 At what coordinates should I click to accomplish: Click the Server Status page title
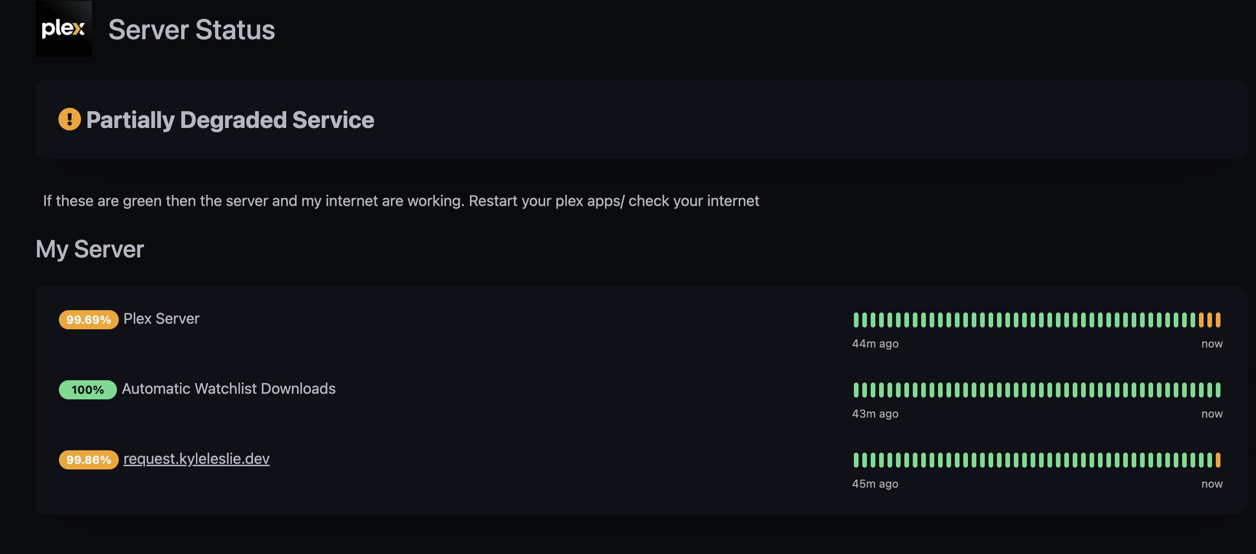coord(191,30)
